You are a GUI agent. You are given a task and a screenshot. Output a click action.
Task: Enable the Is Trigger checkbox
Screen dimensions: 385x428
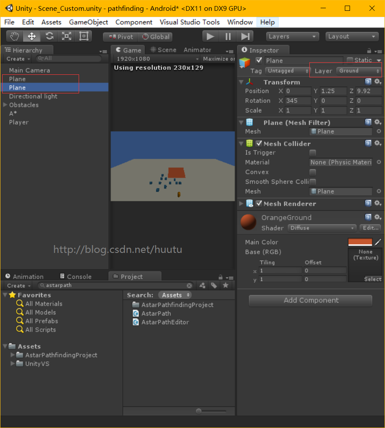pos(313,153)
